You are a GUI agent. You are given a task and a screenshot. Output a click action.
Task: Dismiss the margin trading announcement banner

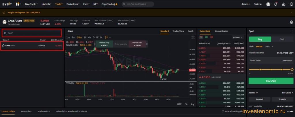pos(292,13)
